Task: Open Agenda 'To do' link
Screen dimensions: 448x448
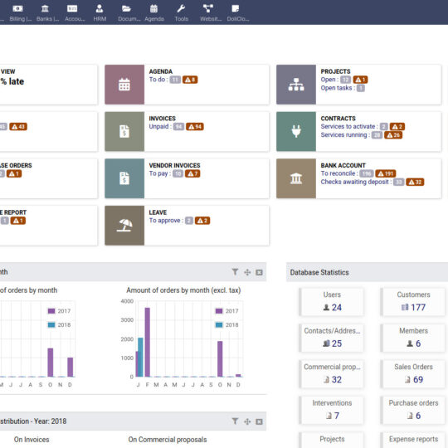Action: [158, 80]
